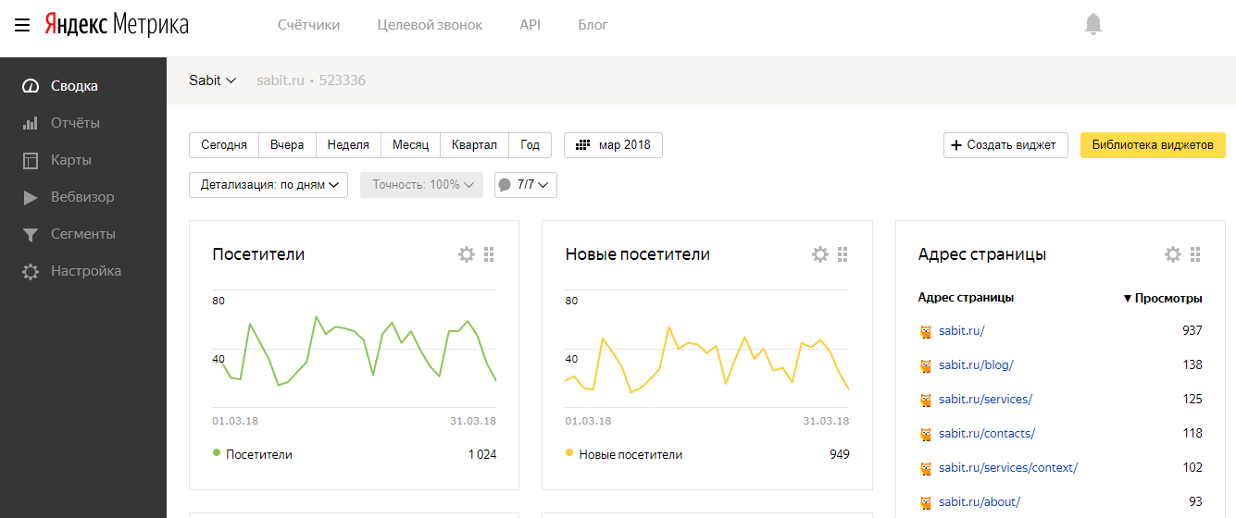Click gear icon on Новые посетители widget
The image size is (1236, 518).
click(819, 254)
